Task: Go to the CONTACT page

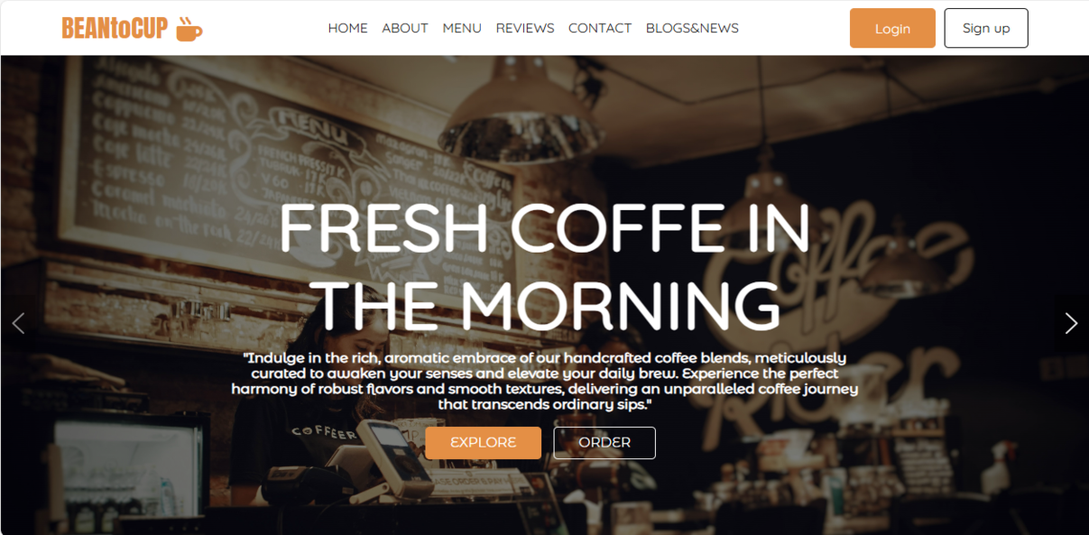Action: [600, 28]
